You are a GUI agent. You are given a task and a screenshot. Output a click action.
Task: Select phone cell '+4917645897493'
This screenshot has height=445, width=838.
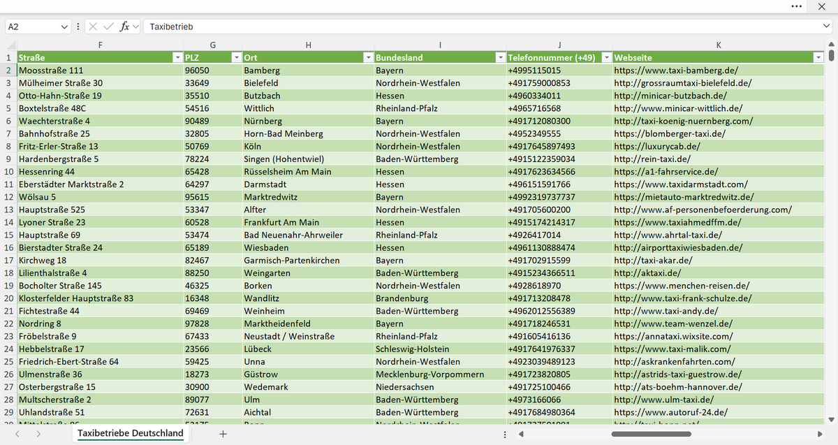(559, 146)
